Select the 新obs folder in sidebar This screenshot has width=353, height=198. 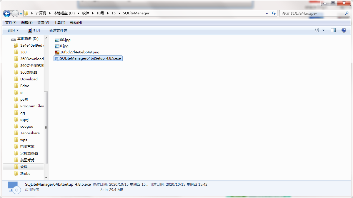(22, 173)
